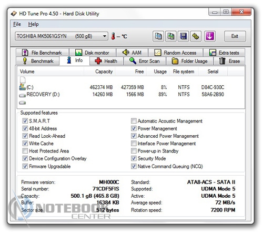Click the 7200 RPM rotation speed value
This screenshot has width=263, height=233.
[223, 210]
